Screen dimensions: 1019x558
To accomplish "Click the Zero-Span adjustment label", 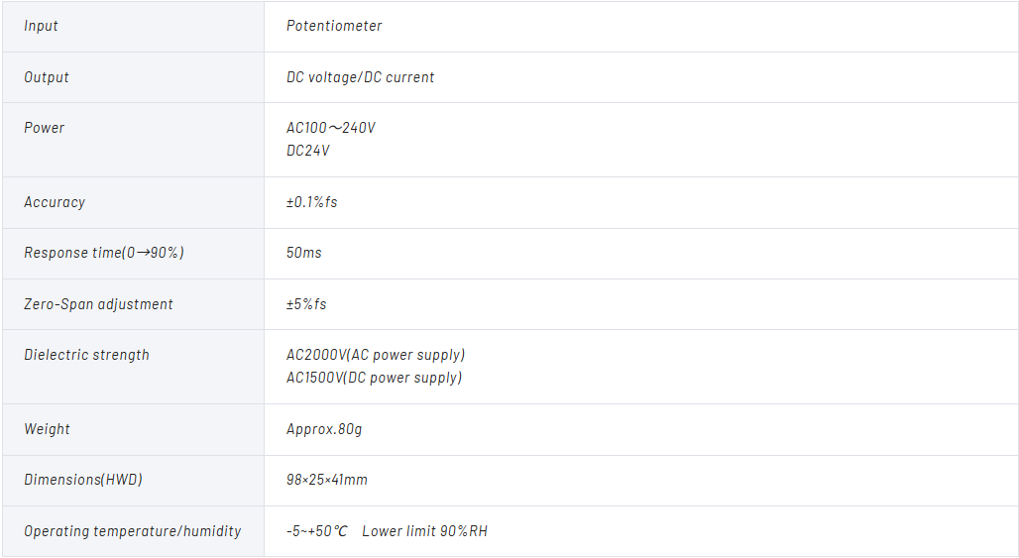I will tap(99, 304).
